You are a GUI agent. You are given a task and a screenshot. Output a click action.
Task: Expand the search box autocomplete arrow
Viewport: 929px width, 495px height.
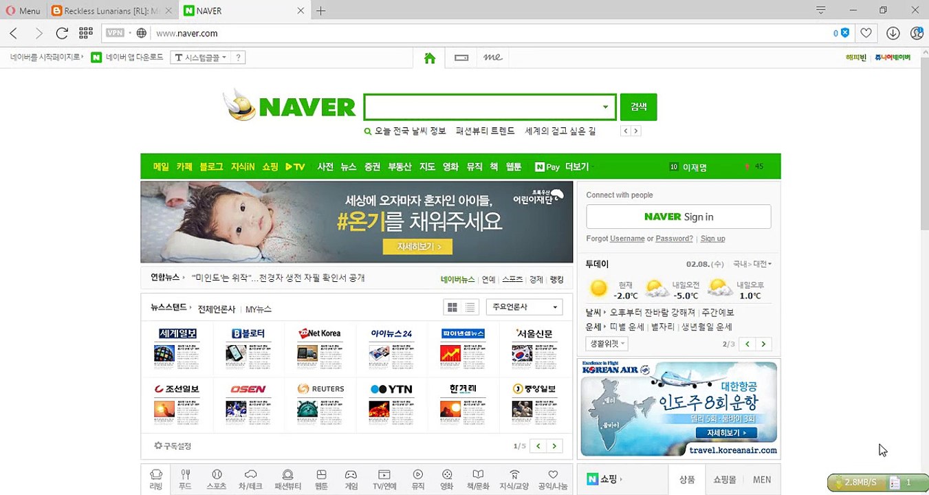click(x=605, y=107)
